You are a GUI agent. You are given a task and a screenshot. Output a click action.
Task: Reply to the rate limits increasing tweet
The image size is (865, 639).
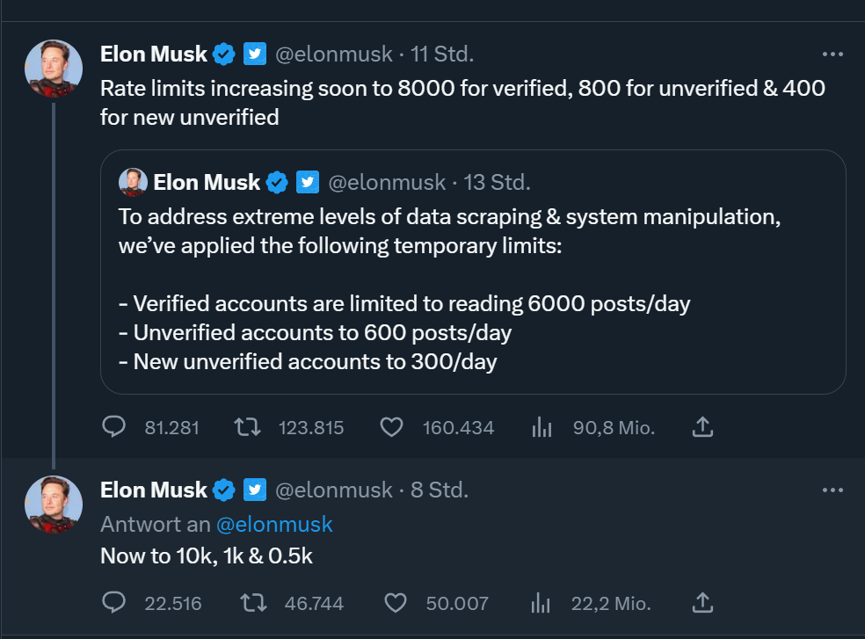[x=115, y=427]
